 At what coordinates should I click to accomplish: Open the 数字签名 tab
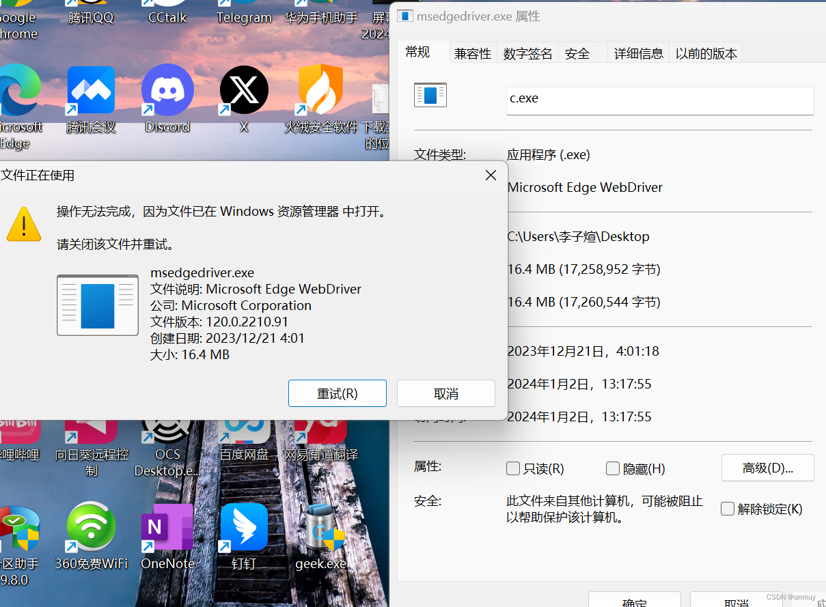point(527,53)
